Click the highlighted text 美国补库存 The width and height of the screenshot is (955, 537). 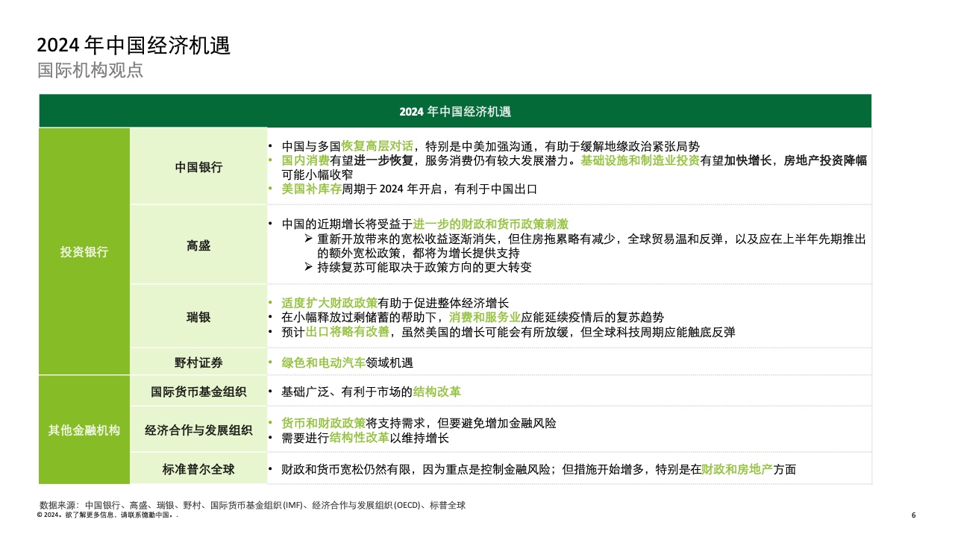click(311, 189)
